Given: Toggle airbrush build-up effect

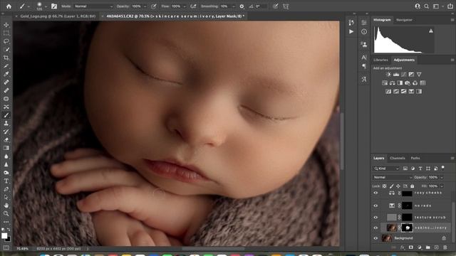Looking at the screenshot, I should [x=193, y=6].
